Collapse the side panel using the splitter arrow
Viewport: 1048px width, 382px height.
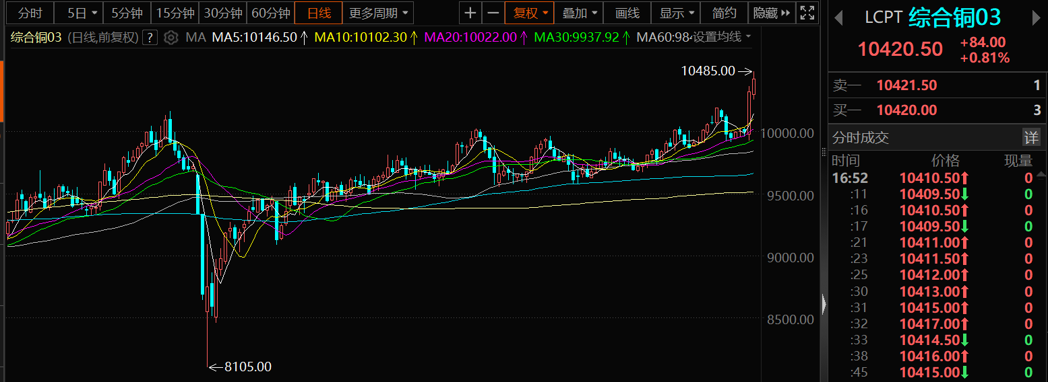824,305
